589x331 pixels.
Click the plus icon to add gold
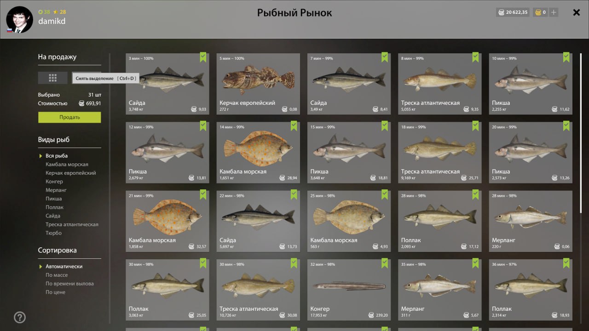pyautogui.click(x=554, y=12)
